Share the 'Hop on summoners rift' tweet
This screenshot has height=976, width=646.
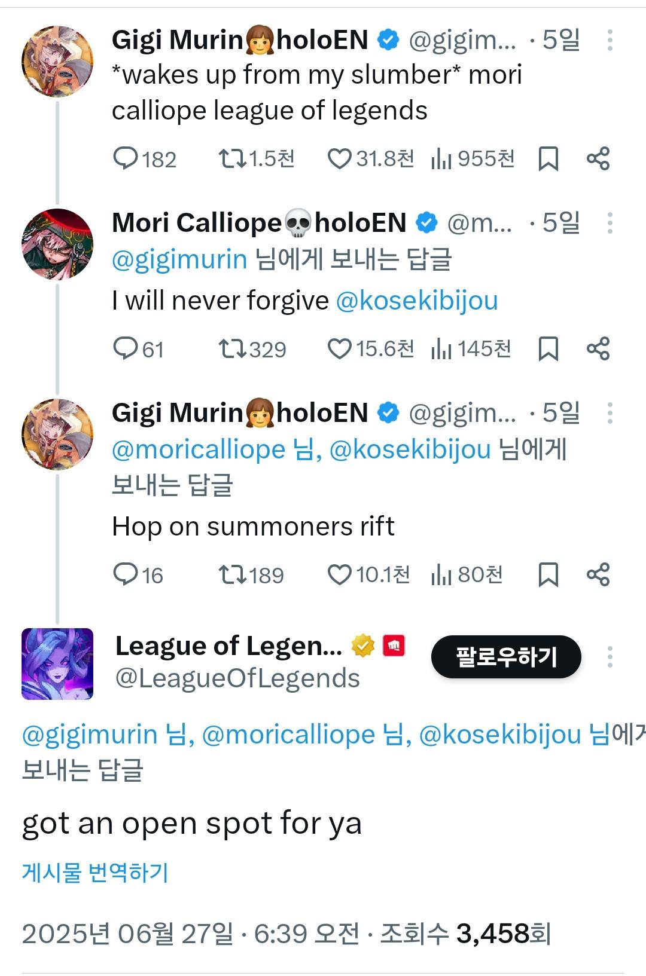click(598, 574)
